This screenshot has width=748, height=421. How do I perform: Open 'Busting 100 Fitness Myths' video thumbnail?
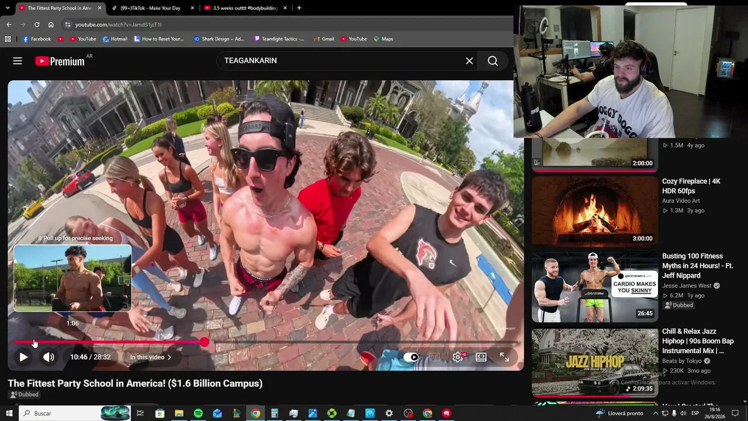tap(595, 287)
